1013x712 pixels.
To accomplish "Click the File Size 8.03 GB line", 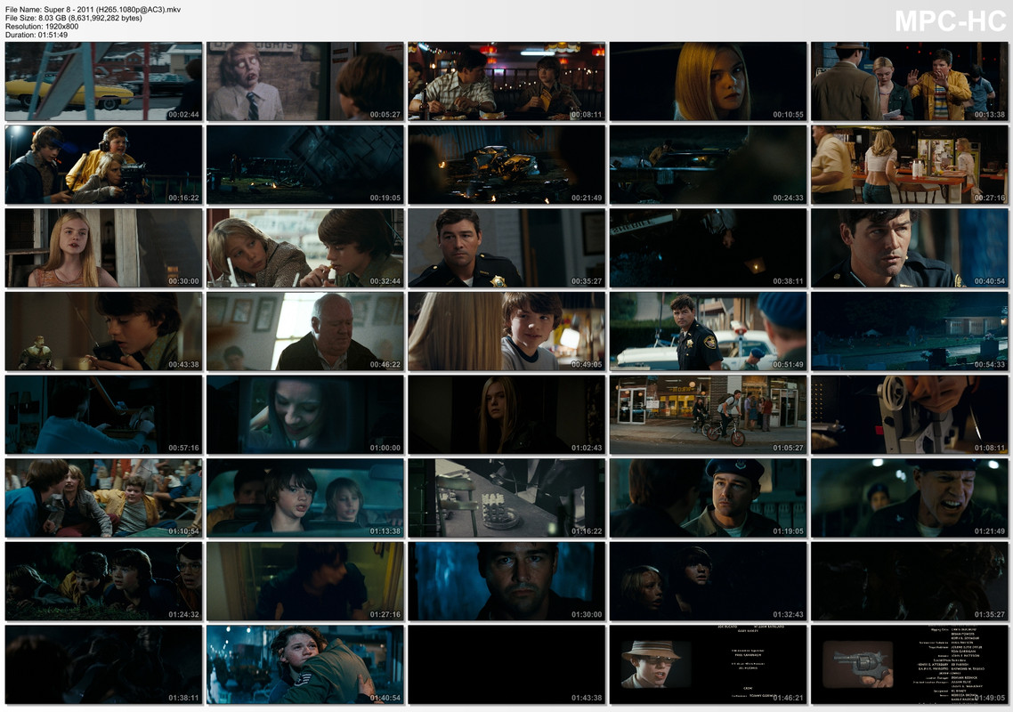I will point(74,18).
